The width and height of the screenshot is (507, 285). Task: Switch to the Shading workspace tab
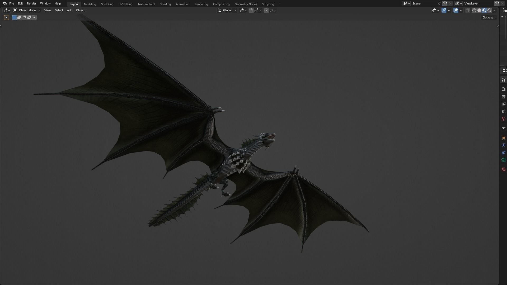[165, 4]
